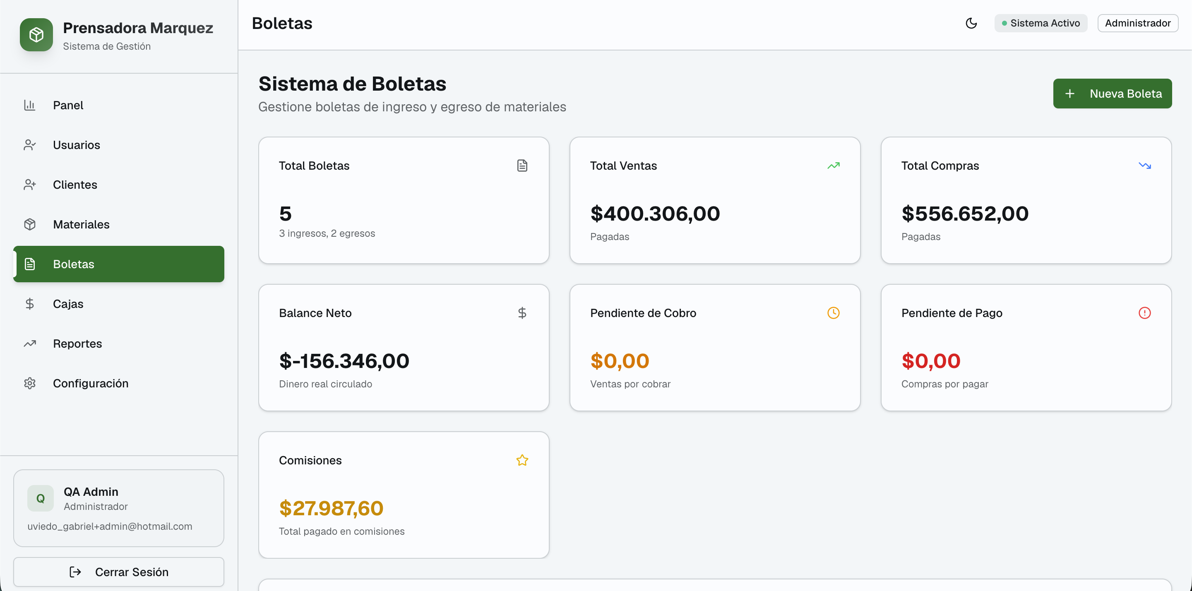
Task: Click the document icon on Total Boletas card
Action: (x=522, y=165)
